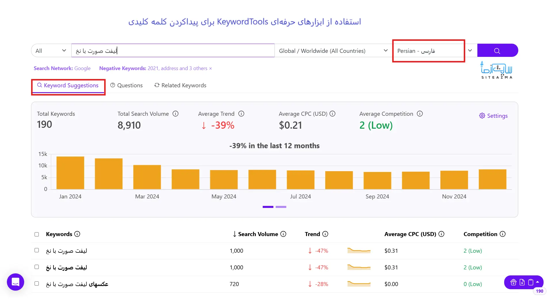Click the $0.21 average CPC value

click(x=291, y=125)
